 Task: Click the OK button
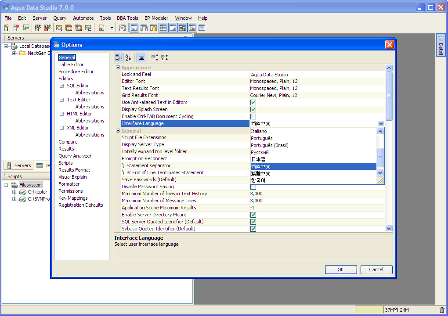341,269
